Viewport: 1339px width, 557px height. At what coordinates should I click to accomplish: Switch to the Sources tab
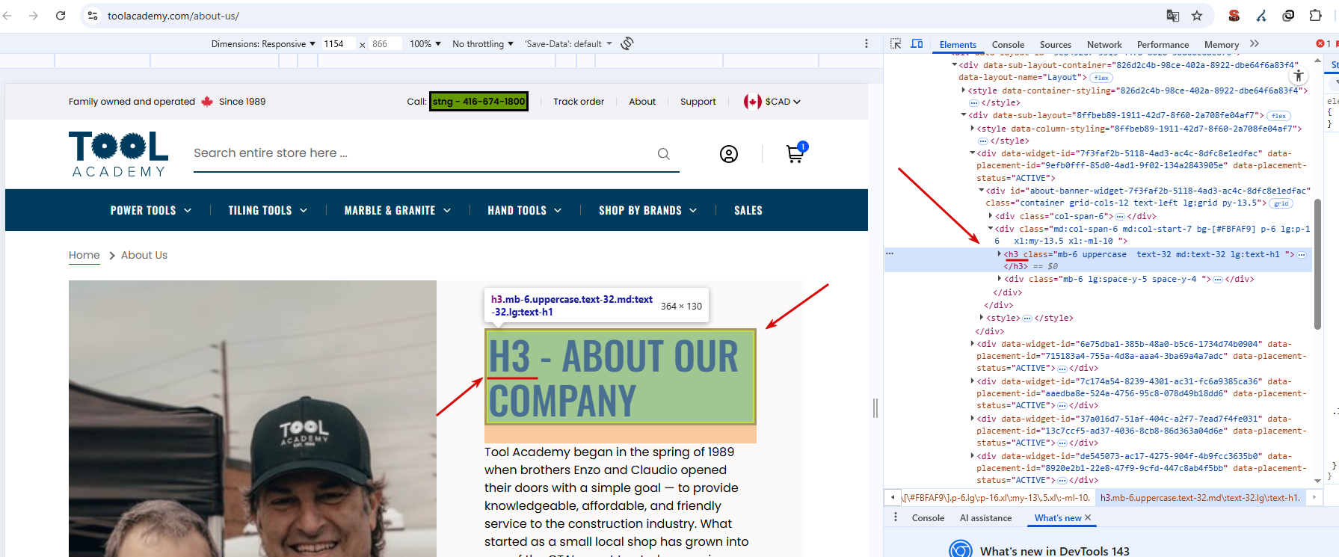[1056, 45]
